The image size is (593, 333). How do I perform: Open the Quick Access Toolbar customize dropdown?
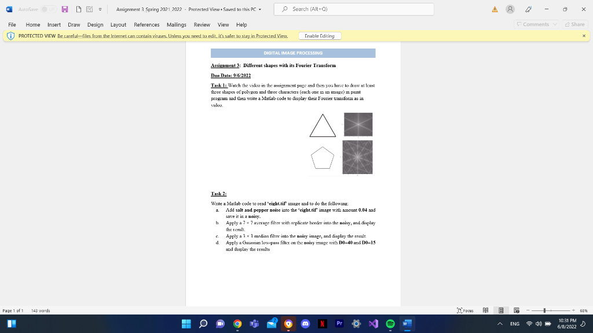(100, 9)
